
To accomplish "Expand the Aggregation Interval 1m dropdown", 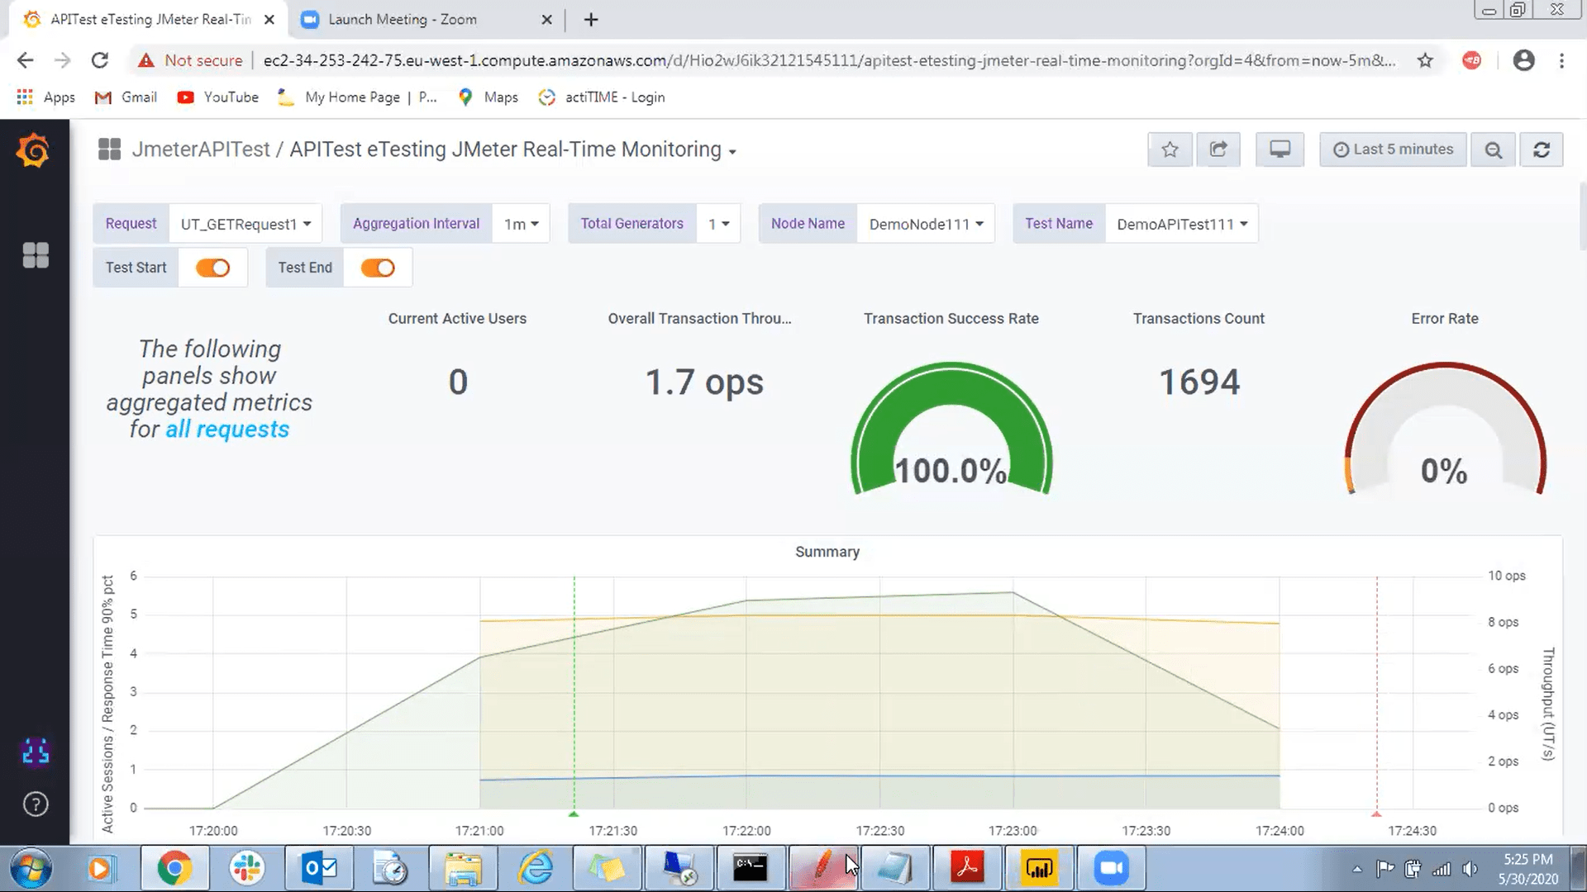I will click(x=521, y=224).
